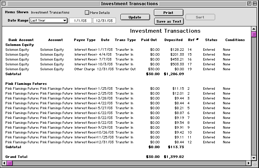Click the grayed-out Sort button
259x168 pixels.
200,17
